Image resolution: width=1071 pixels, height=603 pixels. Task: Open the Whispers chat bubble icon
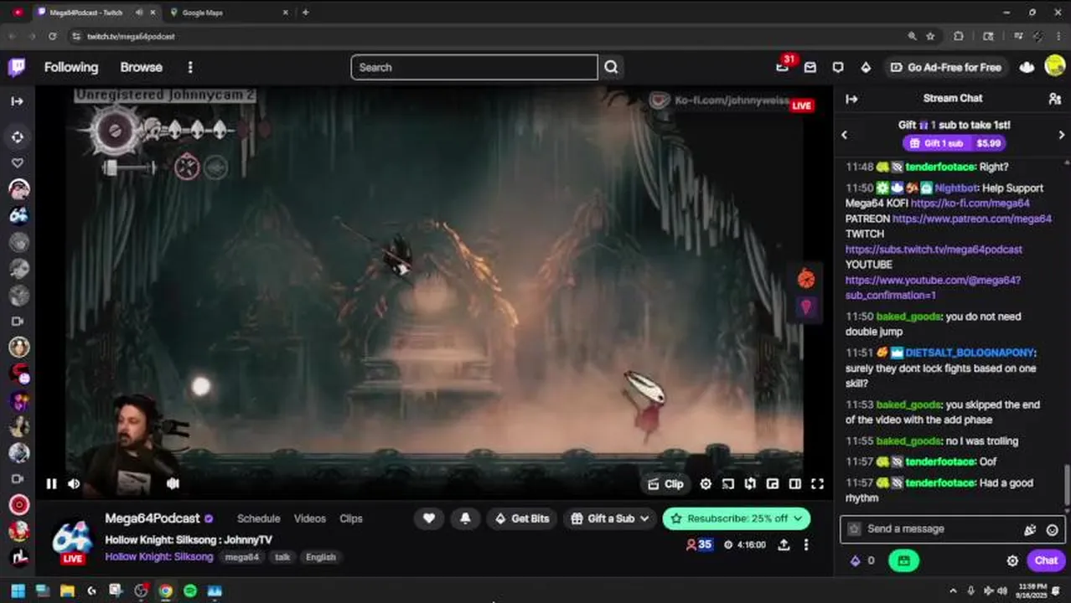pyautogui.click(x=838, y=67)
